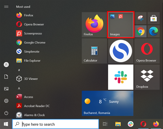Open the Simplenote tile
Screen dimensions: 163x129
click(x=120, y=51)
